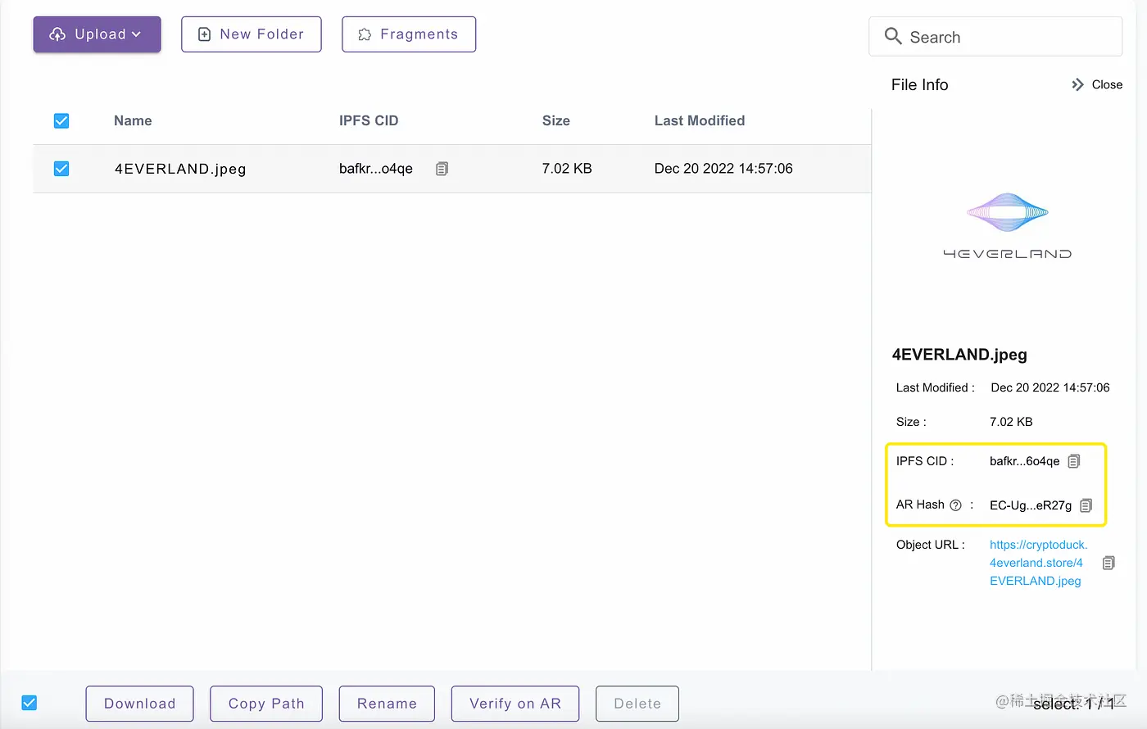
Task: Rename the selected file
Action: coord(387,704)
